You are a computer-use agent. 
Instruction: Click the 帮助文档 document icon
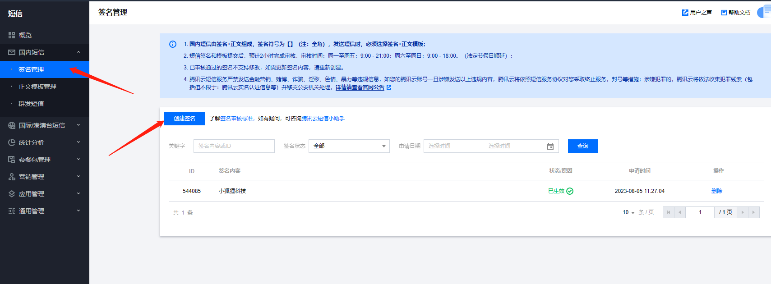(724, 13)
